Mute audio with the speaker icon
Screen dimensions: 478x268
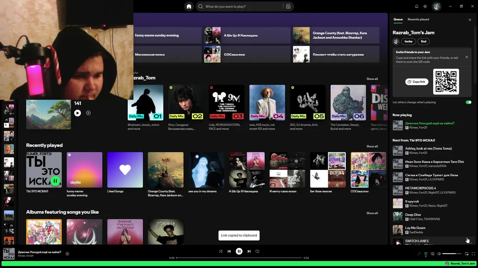point(439,254)
